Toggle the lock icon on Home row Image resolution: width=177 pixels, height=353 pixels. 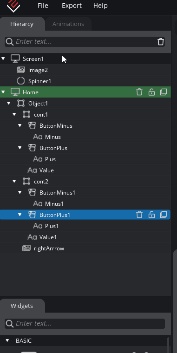[151, 92]
